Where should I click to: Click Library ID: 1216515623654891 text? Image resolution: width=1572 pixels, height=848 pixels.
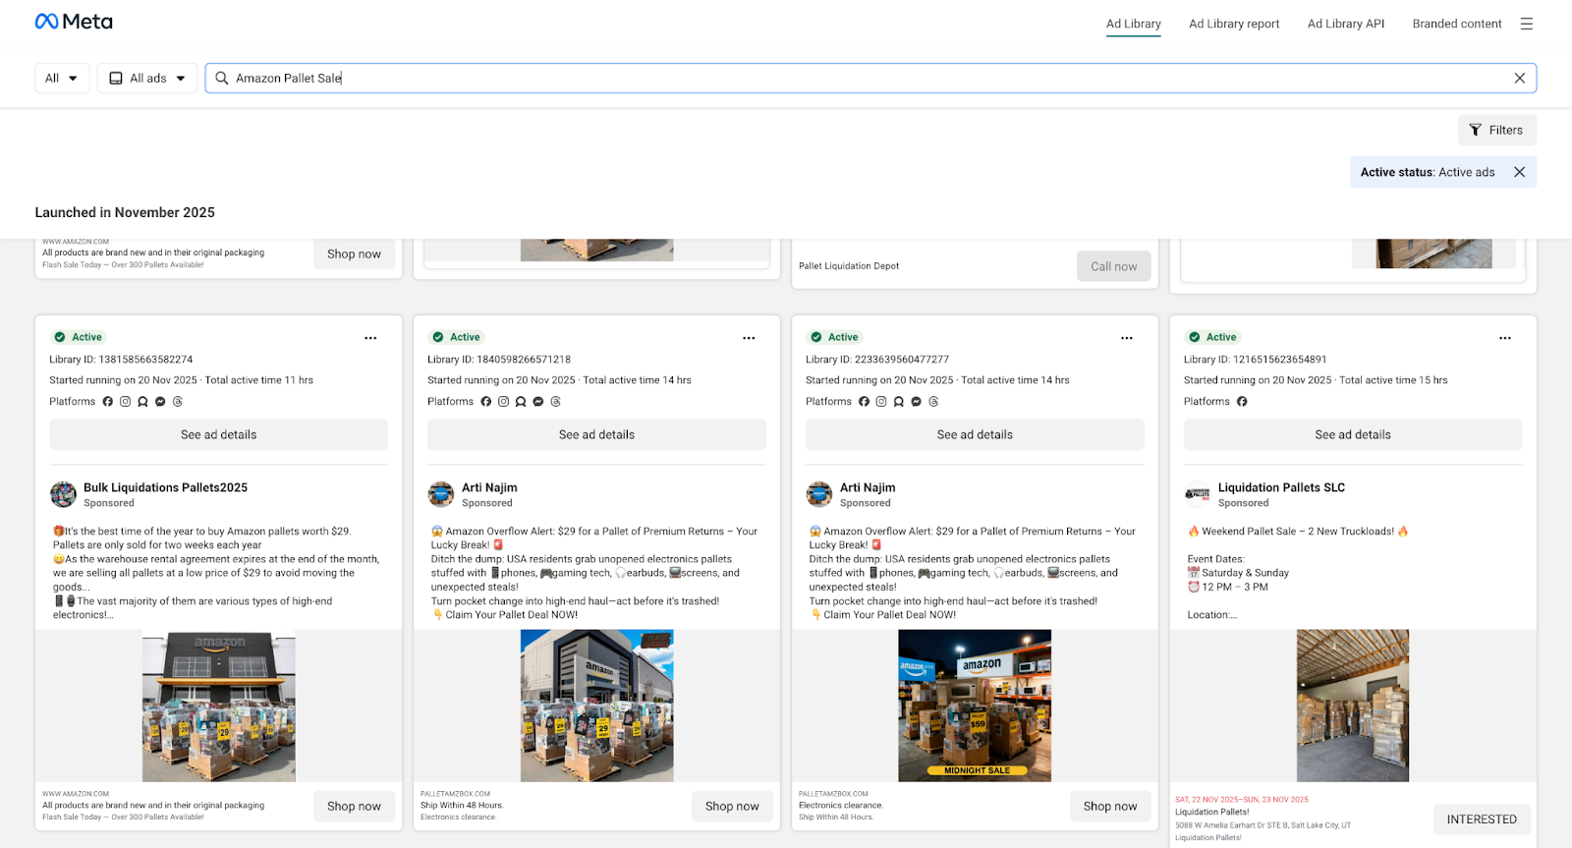[x=1256, y=360]
